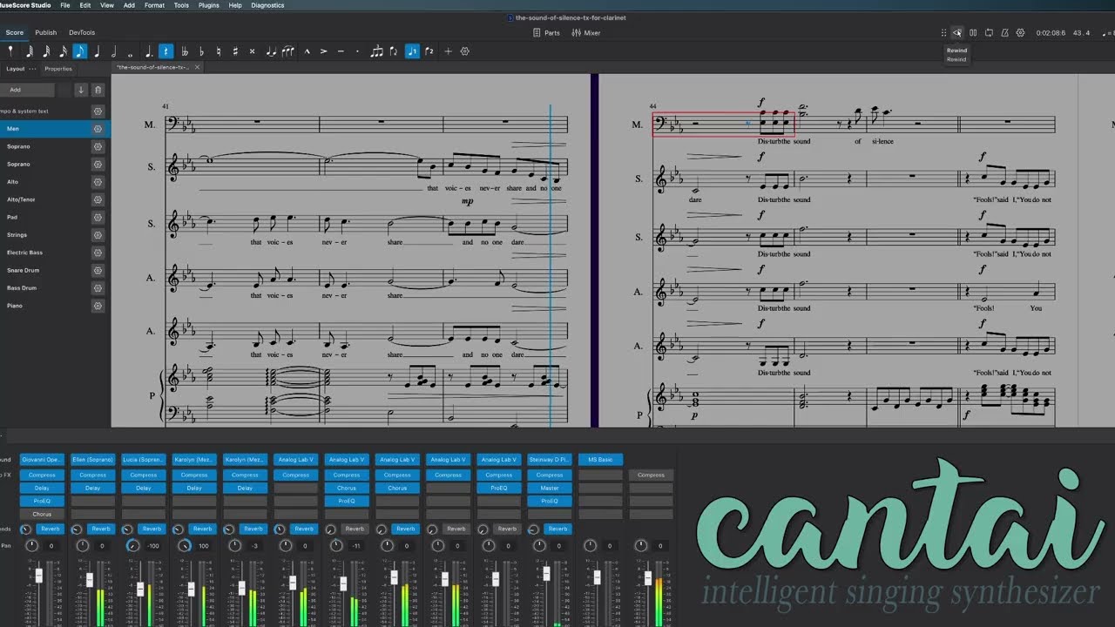1115x627 pixels.
Task: Select the 16th note duration
Action: click(x=63, y=51)
